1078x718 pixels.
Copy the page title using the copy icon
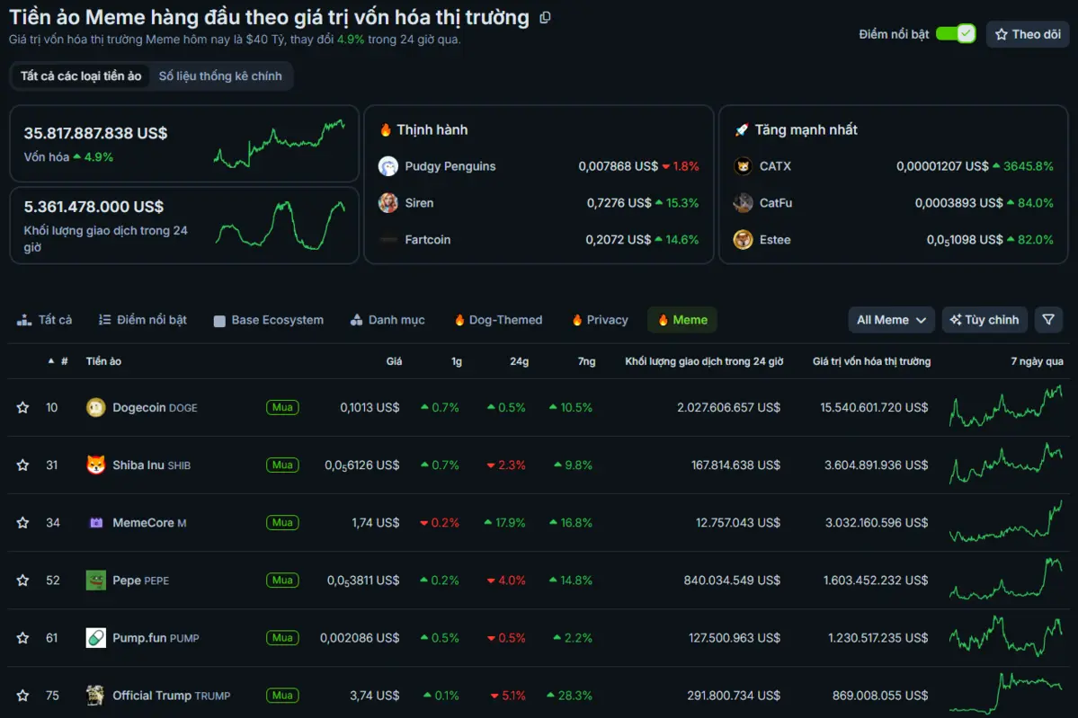tap(545, 18)
